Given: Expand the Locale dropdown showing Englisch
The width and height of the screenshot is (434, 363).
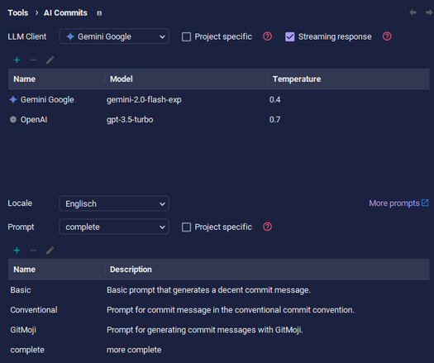Looking at the screenshot, I should tap(114, 203).
